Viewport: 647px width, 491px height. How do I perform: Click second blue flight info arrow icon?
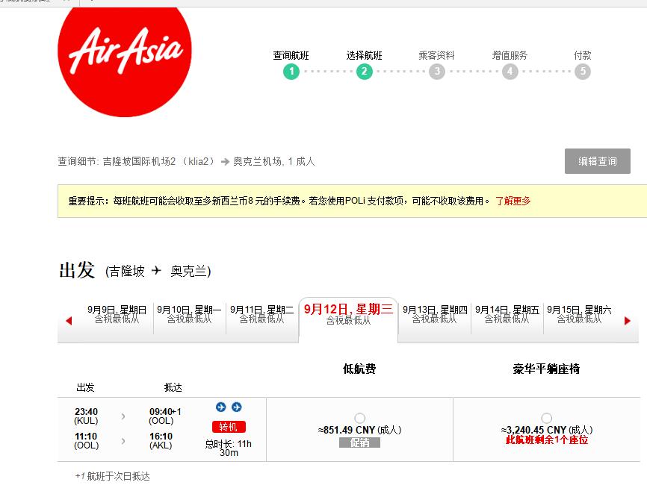coord(237,407)
